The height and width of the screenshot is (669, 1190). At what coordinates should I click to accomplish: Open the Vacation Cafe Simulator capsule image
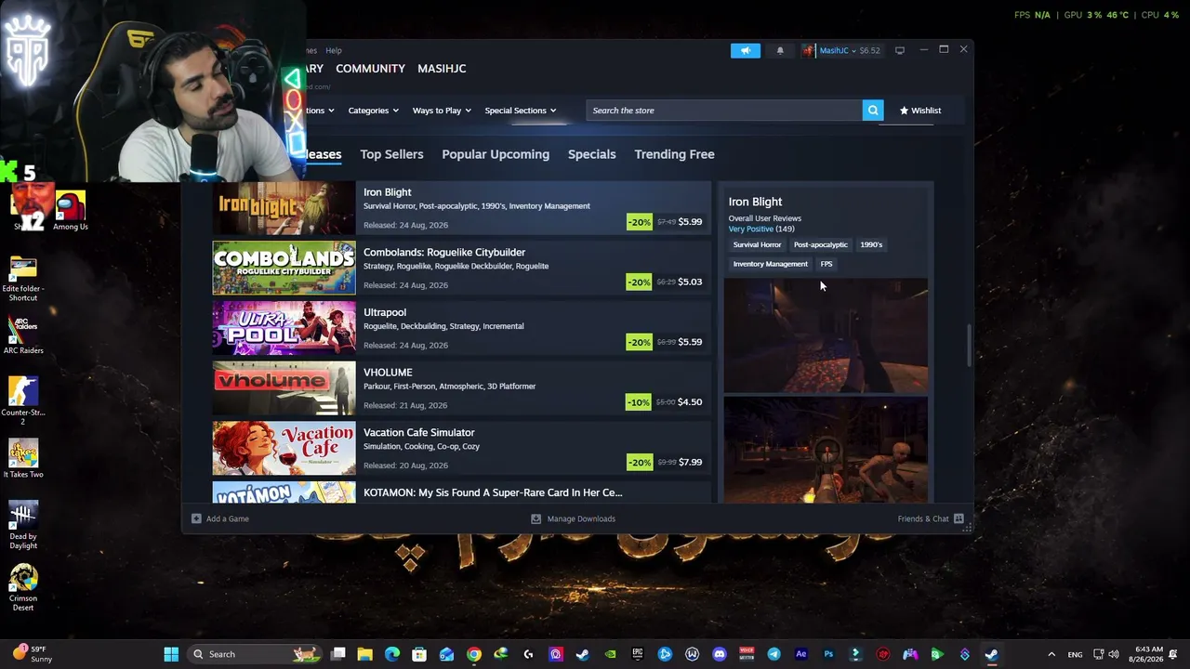point(284,449)
